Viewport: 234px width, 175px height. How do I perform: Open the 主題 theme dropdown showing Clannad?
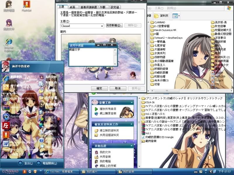click(82, 26)
